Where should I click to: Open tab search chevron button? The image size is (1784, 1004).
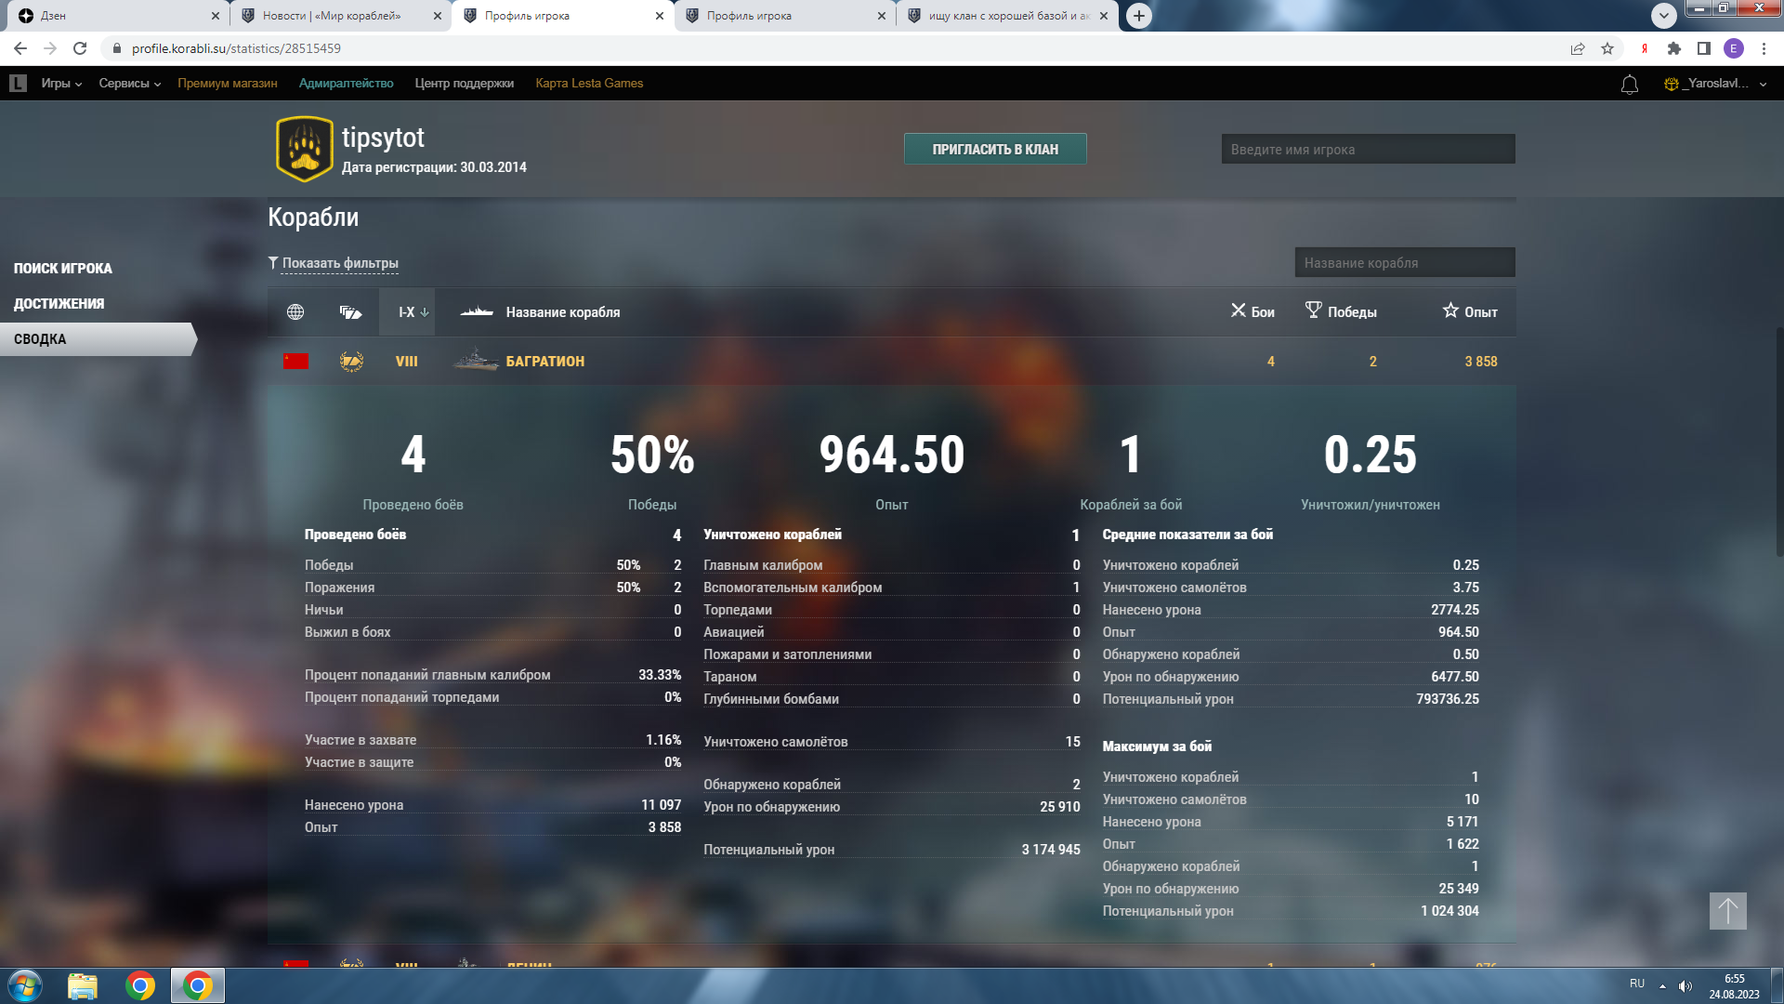point(1664,15)
